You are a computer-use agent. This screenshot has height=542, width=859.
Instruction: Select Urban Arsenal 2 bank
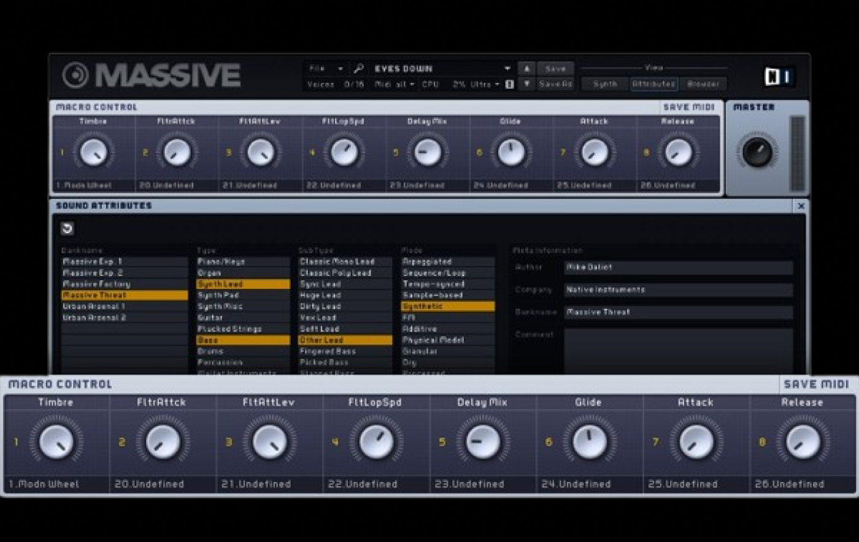pyautogui.click(x=125, y=318)
